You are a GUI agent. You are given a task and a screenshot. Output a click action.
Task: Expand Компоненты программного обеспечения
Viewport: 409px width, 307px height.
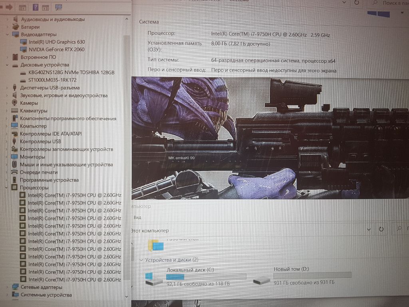(x=7, y=118)
